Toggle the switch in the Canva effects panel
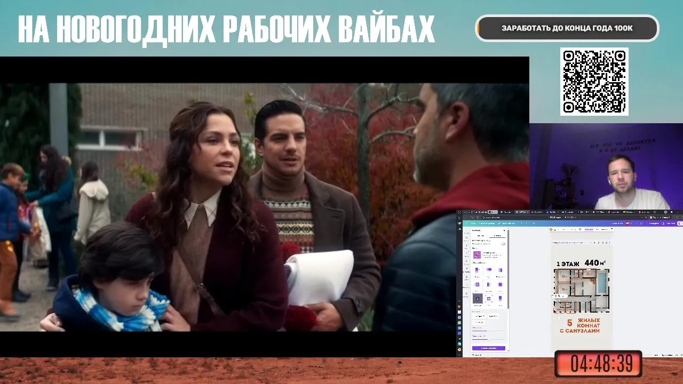 point(503,244)
